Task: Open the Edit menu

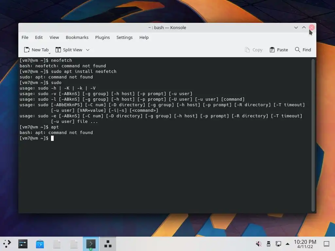Action: (x=39, y=37)
